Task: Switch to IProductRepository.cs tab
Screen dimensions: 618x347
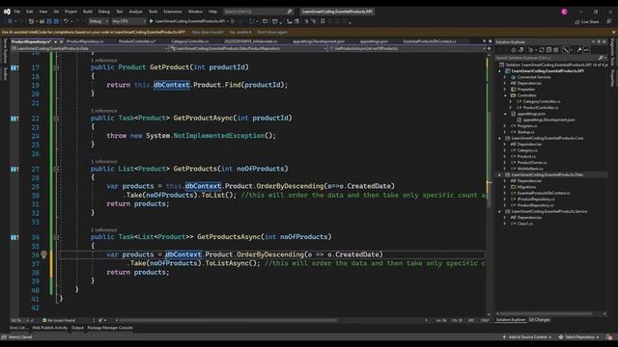Action: (85, 41)
